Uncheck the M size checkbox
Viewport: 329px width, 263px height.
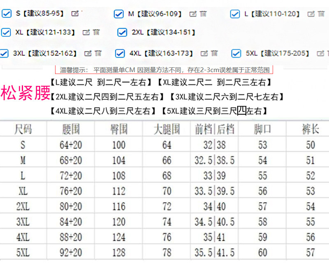coord(118,14)
